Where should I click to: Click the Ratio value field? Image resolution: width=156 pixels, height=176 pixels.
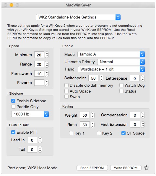[x=85, y=125]
